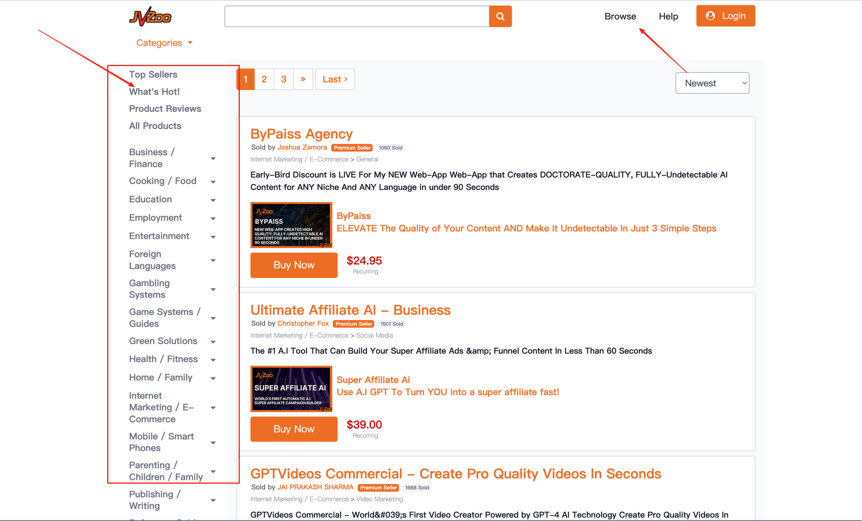Go to page 2 of results
The height and width of the screenshot is (521, 862).
click(x=264, y=79)
